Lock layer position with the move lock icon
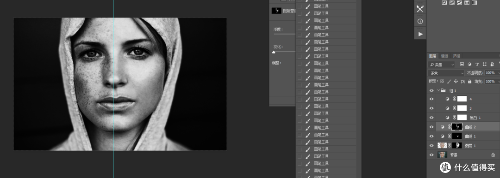The width and height of the screenshot is (500, 178). (456, 81)
